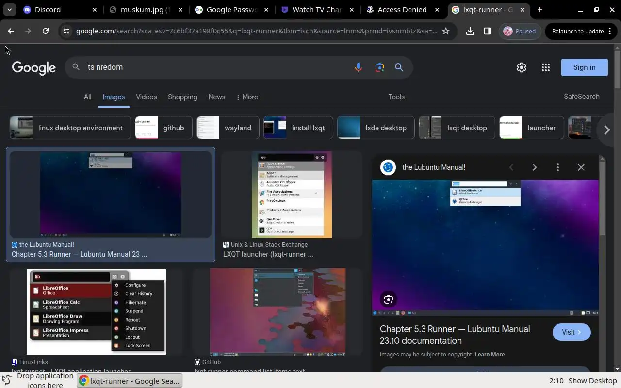Viewport: 621px width, 388px height.
Task: Close the Discord tab
Action: [x=95, y=10]
